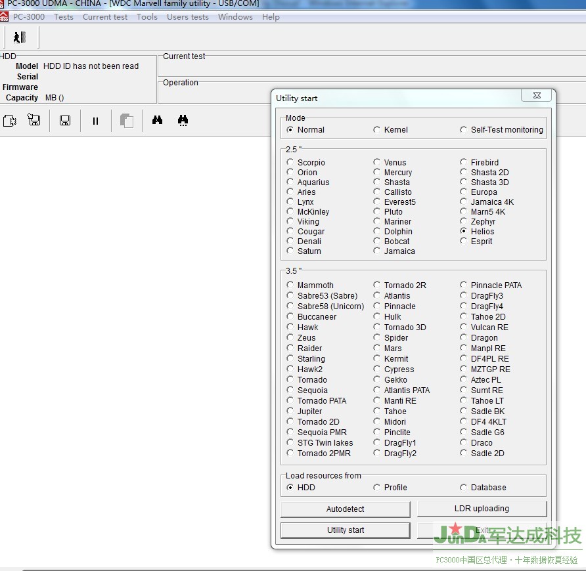Load resources from Database option
Viewport: 586px width, 571px height.
pyautogui.click(x=463, y=488)
